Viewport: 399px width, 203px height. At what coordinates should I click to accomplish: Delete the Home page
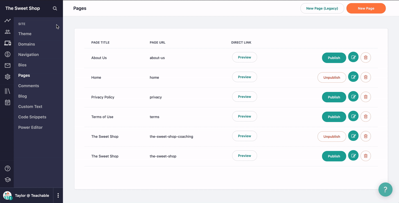click(365, 77)
